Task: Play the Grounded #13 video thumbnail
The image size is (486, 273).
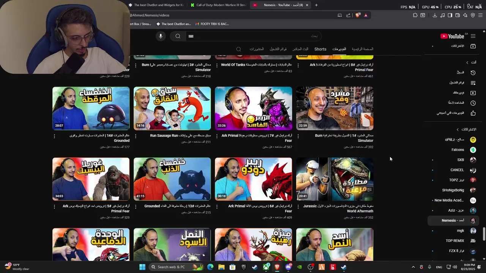Action: point(172,179)
